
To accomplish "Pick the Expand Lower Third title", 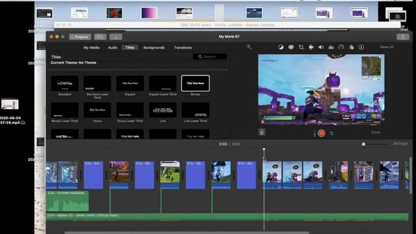I will pyautogui.click(x=162, y=83).
